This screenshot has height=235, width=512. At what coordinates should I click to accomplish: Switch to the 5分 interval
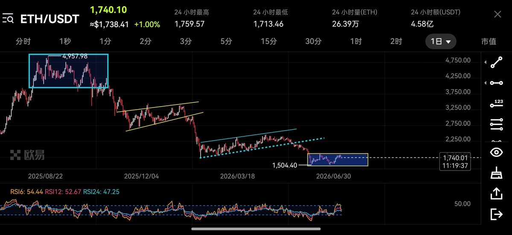pos(226,41)
